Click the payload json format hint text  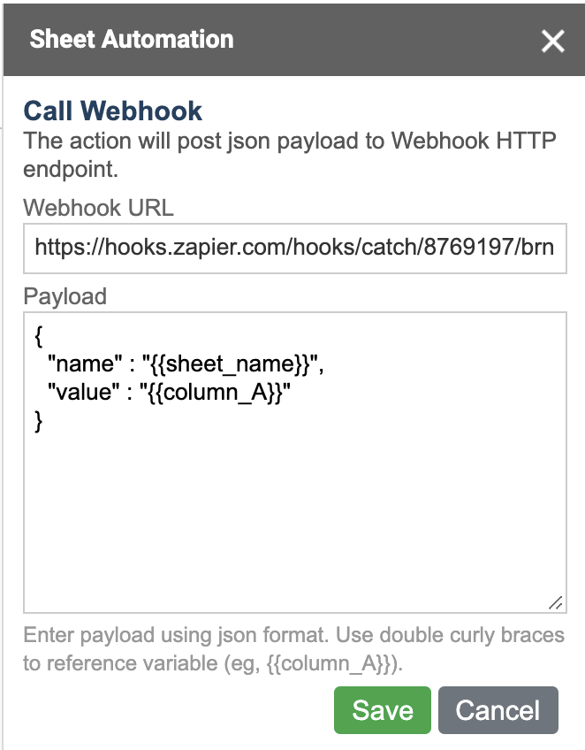click(x=294, y=649)
